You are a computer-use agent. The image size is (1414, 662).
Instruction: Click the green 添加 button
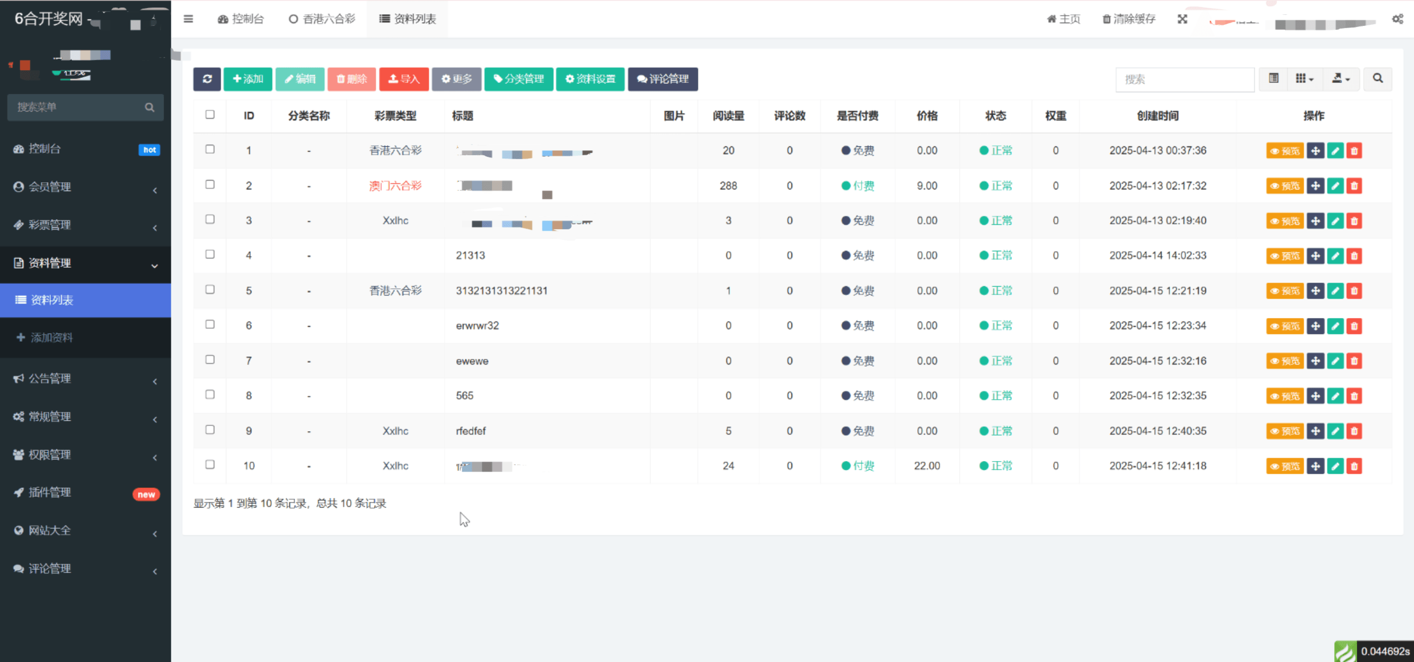click(x=247, y=79)
